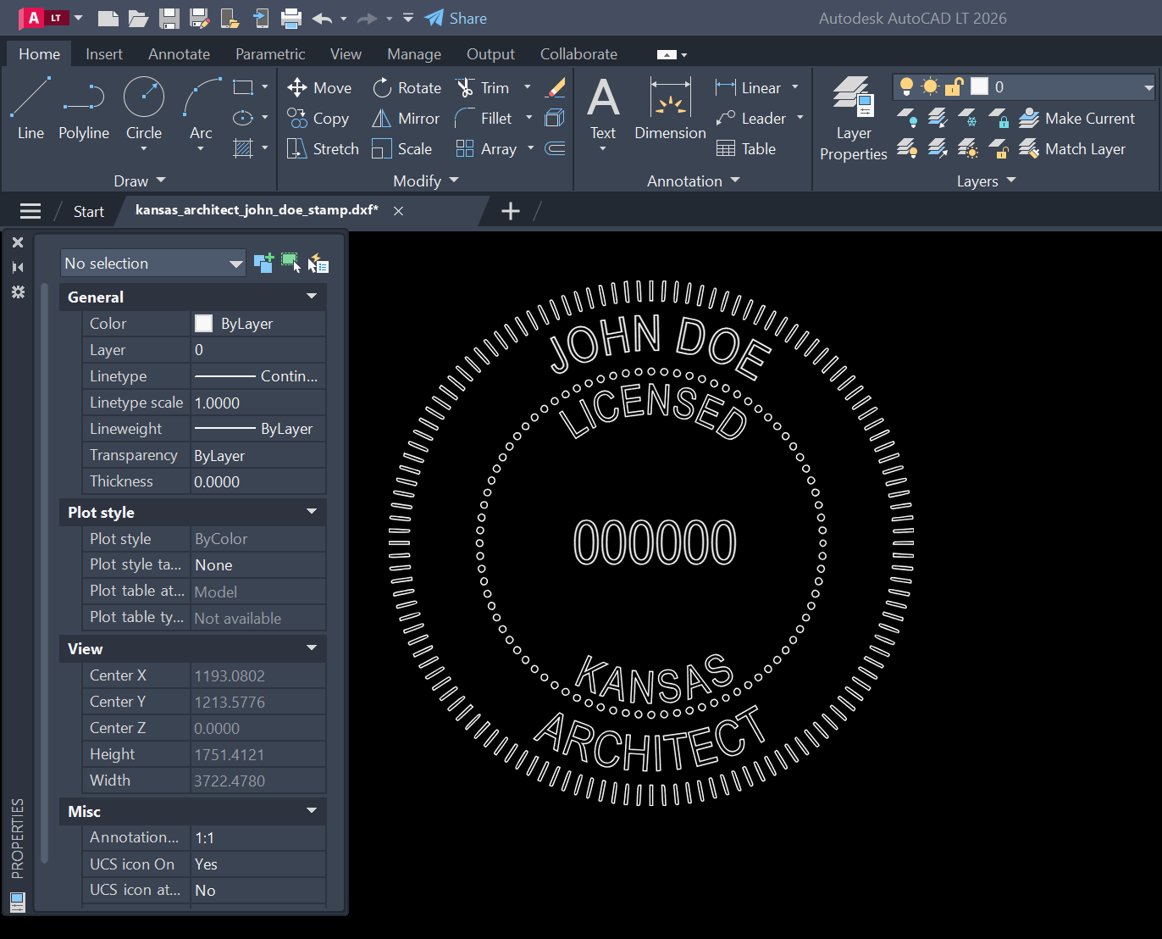Switch to the View tab
This screenshot has height=939, width=1162.
tap(346, 53)
